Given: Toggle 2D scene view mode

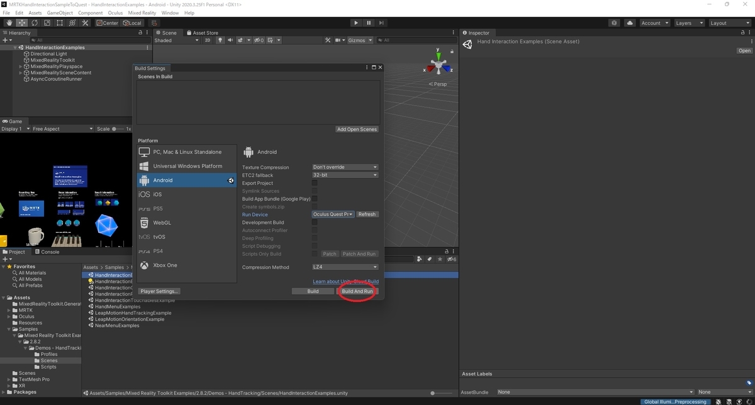Looking at the screenshot, I should pos(208,40).
